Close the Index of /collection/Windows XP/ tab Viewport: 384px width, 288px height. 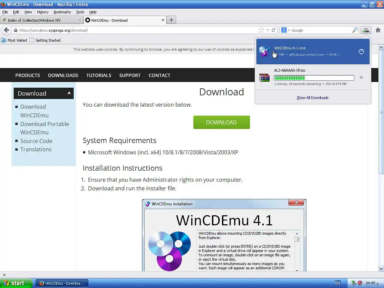click(80, 20)
